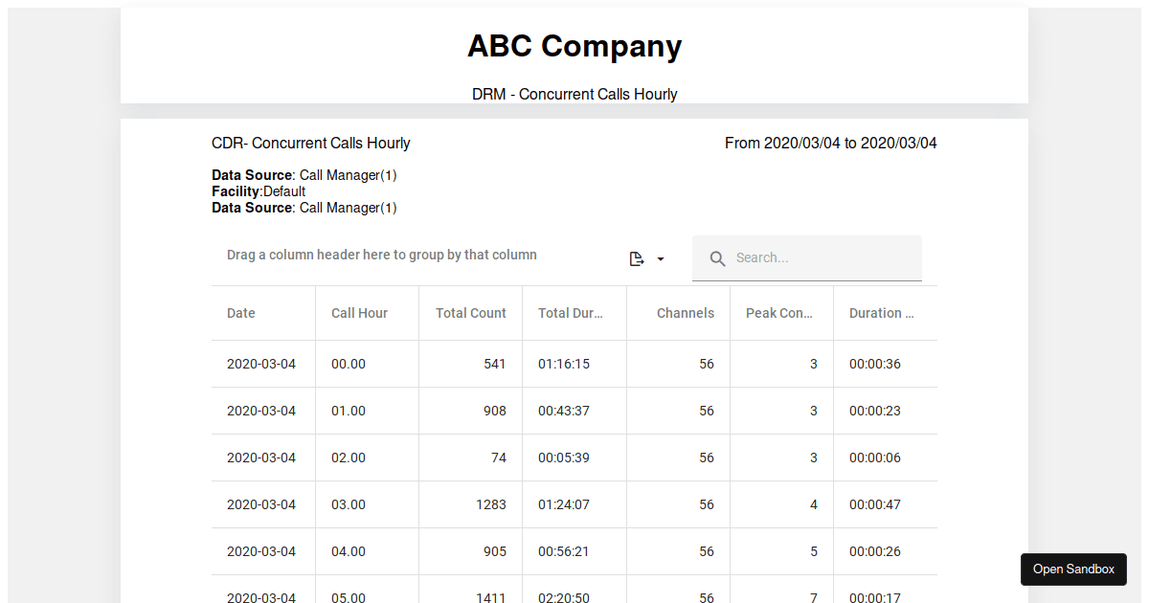Click the Open Sandbox button
Image resolution: width=1149 pixels, height=603 pixels.
(x=1073, y=569)
